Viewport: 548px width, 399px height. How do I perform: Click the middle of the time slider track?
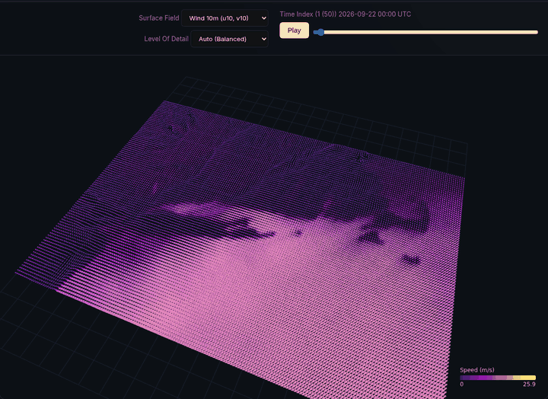[x=425, y=32]
